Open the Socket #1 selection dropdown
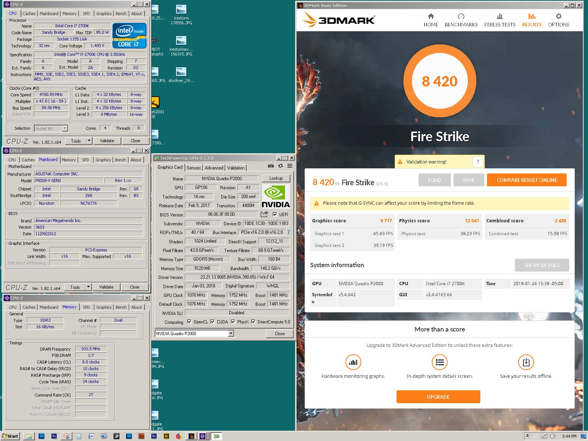This screenshot has height=441, width=588. pyautogui.click(x=65, y=128)
